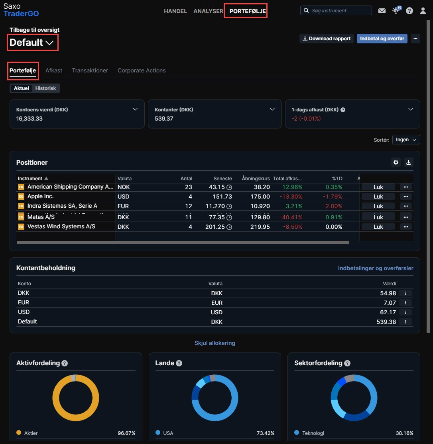This screenshot has height=444, width=433.
Task: Click the Søg instrument search field
Action: pyautogui.click(x=336, y=10)
